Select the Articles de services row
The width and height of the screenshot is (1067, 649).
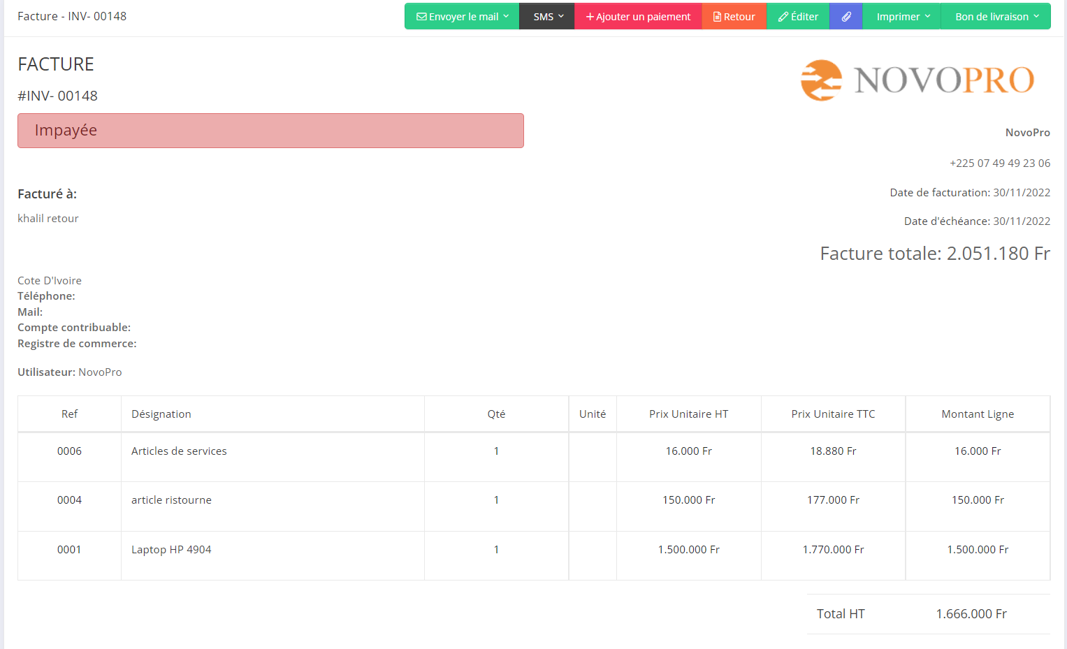click(179, 451)
